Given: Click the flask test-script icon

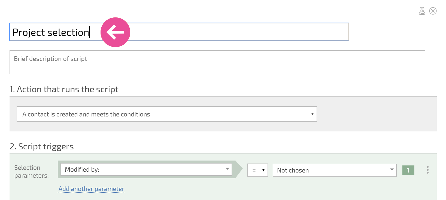Looking at the screenshot, I should (x=422, y=11).
